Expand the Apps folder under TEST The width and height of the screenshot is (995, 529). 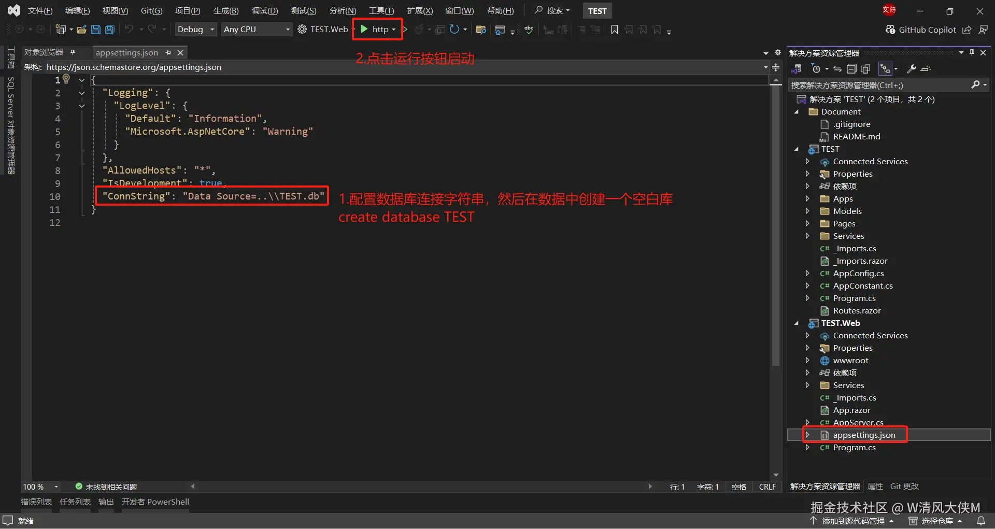(807, 199)
